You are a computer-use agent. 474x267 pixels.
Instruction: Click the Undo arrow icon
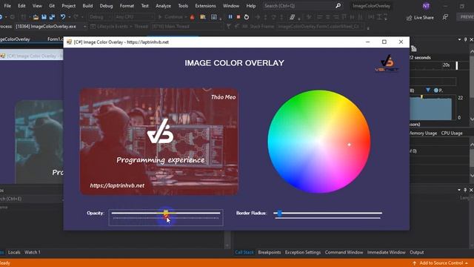coord(62,17)
